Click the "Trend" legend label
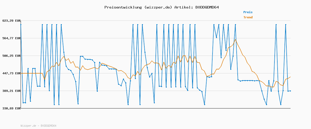 [248, 18]
